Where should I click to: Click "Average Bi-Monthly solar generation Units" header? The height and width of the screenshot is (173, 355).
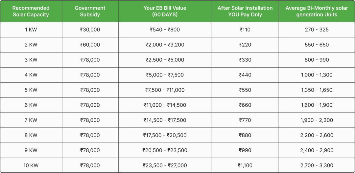317,11
